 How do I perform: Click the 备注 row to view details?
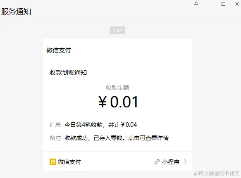[x=109, y=138]
